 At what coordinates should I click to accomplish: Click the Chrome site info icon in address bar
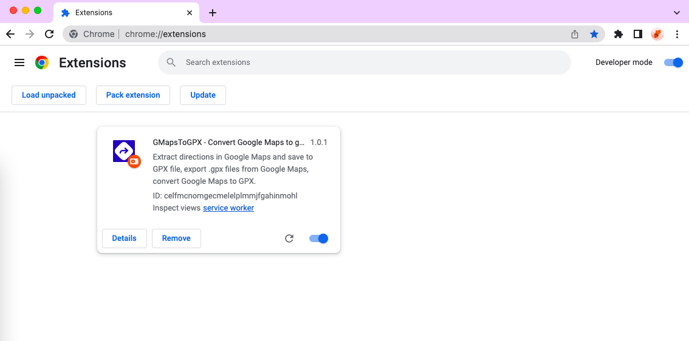click(74, 34)
